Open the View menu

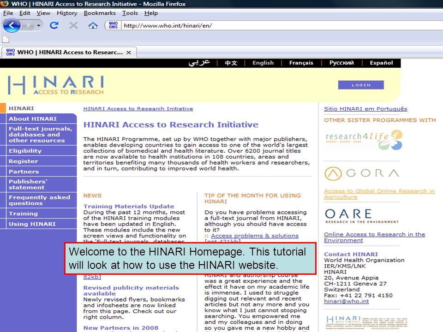click(x=43, y=13)
